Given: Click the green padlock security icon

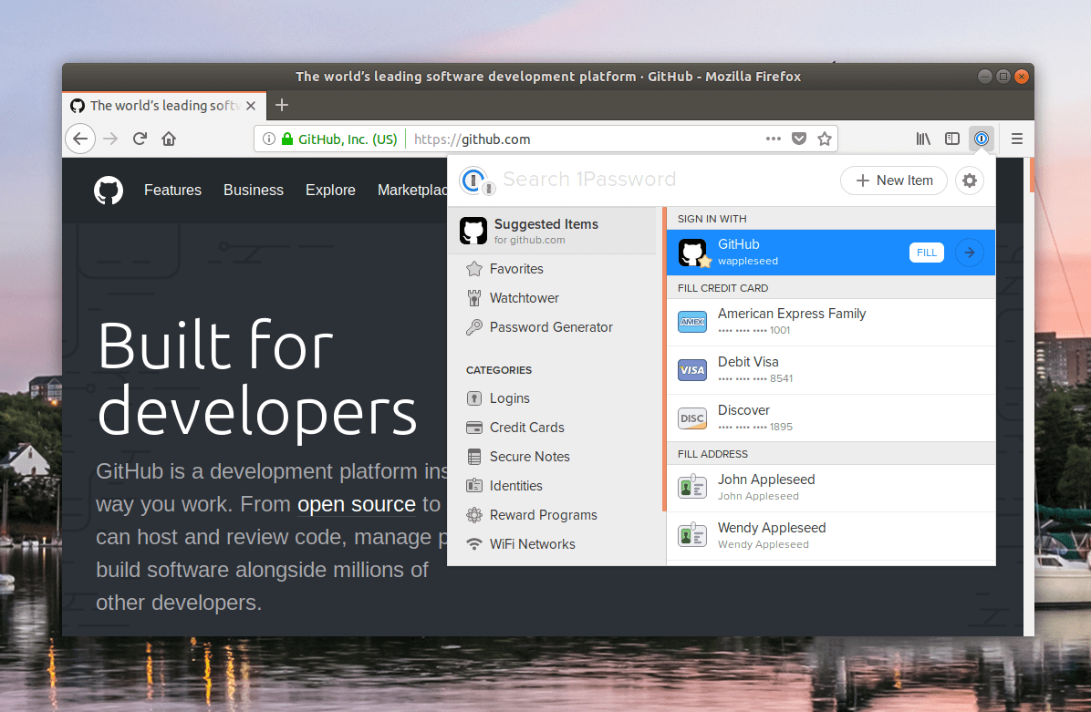Looking at the screenshot, I should tap(287, 139).
